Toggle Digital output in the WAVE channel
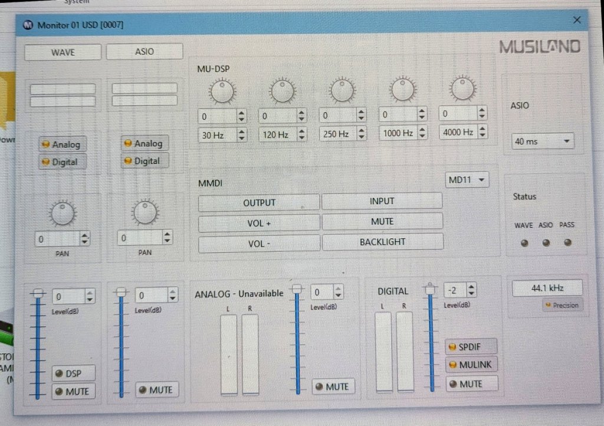This screenshot has width=604, height=426. coord(63,162)
